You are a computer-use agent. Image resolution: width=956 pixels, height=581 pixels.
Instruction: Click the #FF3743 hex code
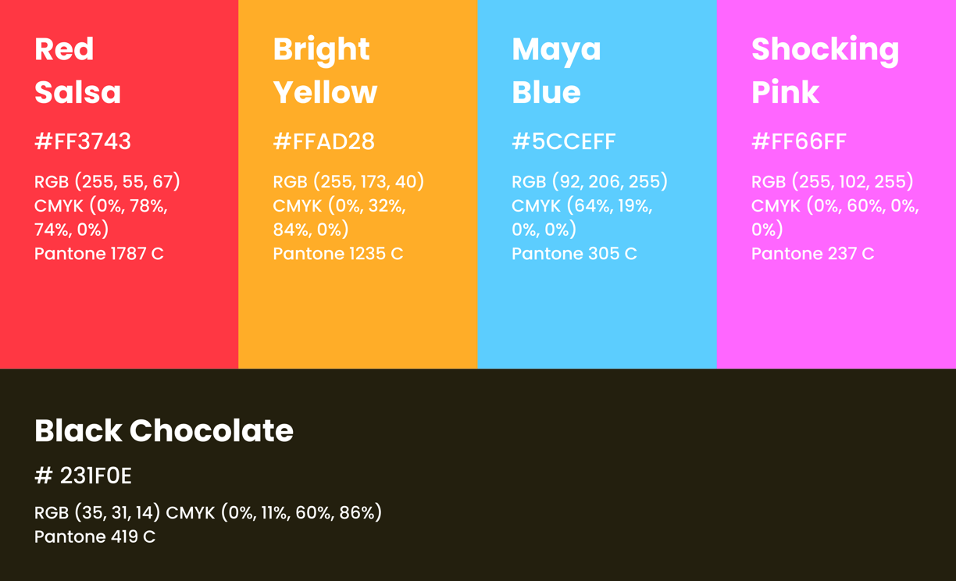coord(83,141)
